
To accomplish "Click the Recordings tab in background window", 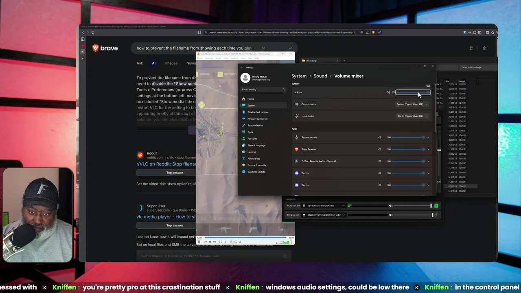I will (320, 61).
